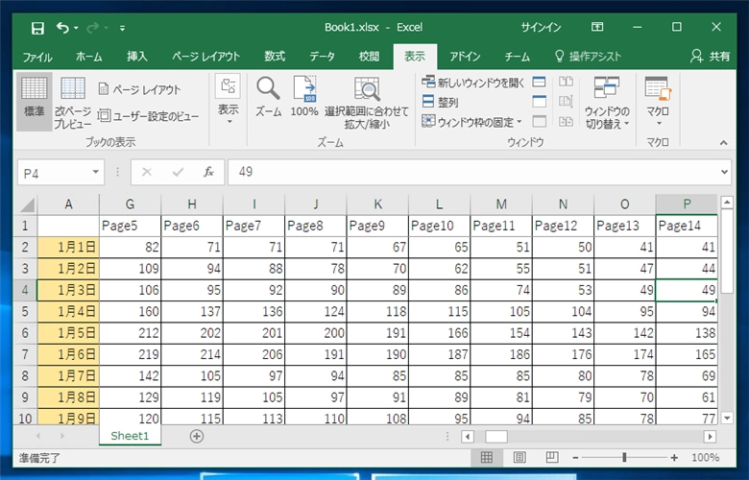Viewport: 749px width, 480px height.
Task: Open the ファイル tab
Action: [37, 57]
